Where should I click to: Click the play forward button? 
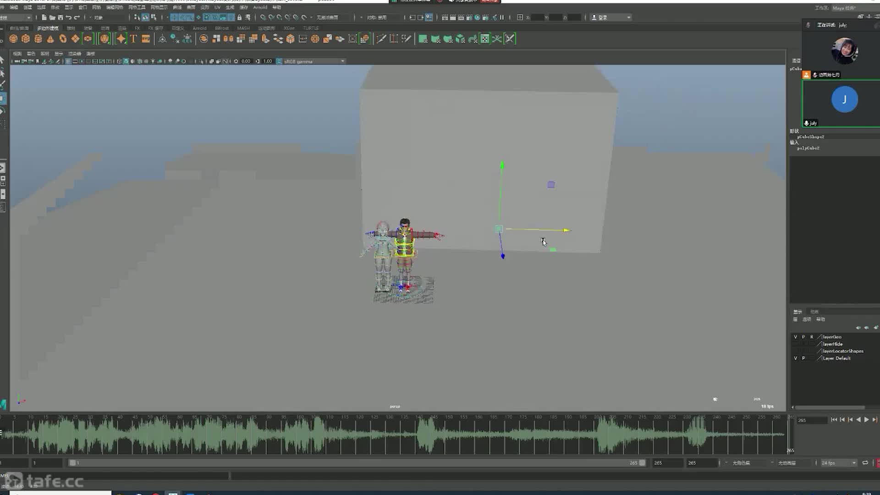(867, 420)
